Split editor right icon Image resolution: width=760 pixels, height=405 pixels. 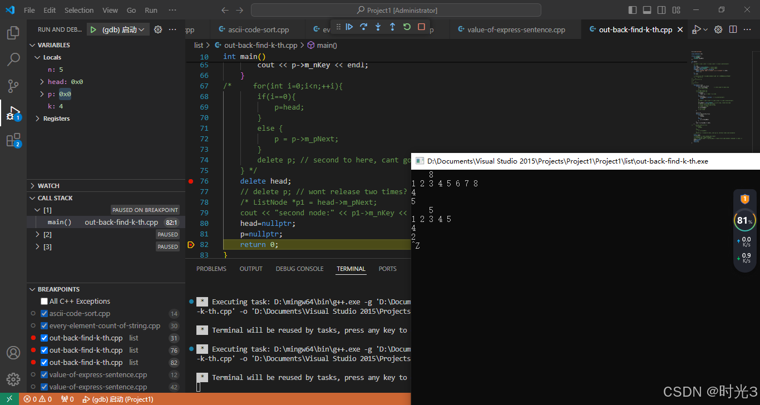tap(733, 29)
